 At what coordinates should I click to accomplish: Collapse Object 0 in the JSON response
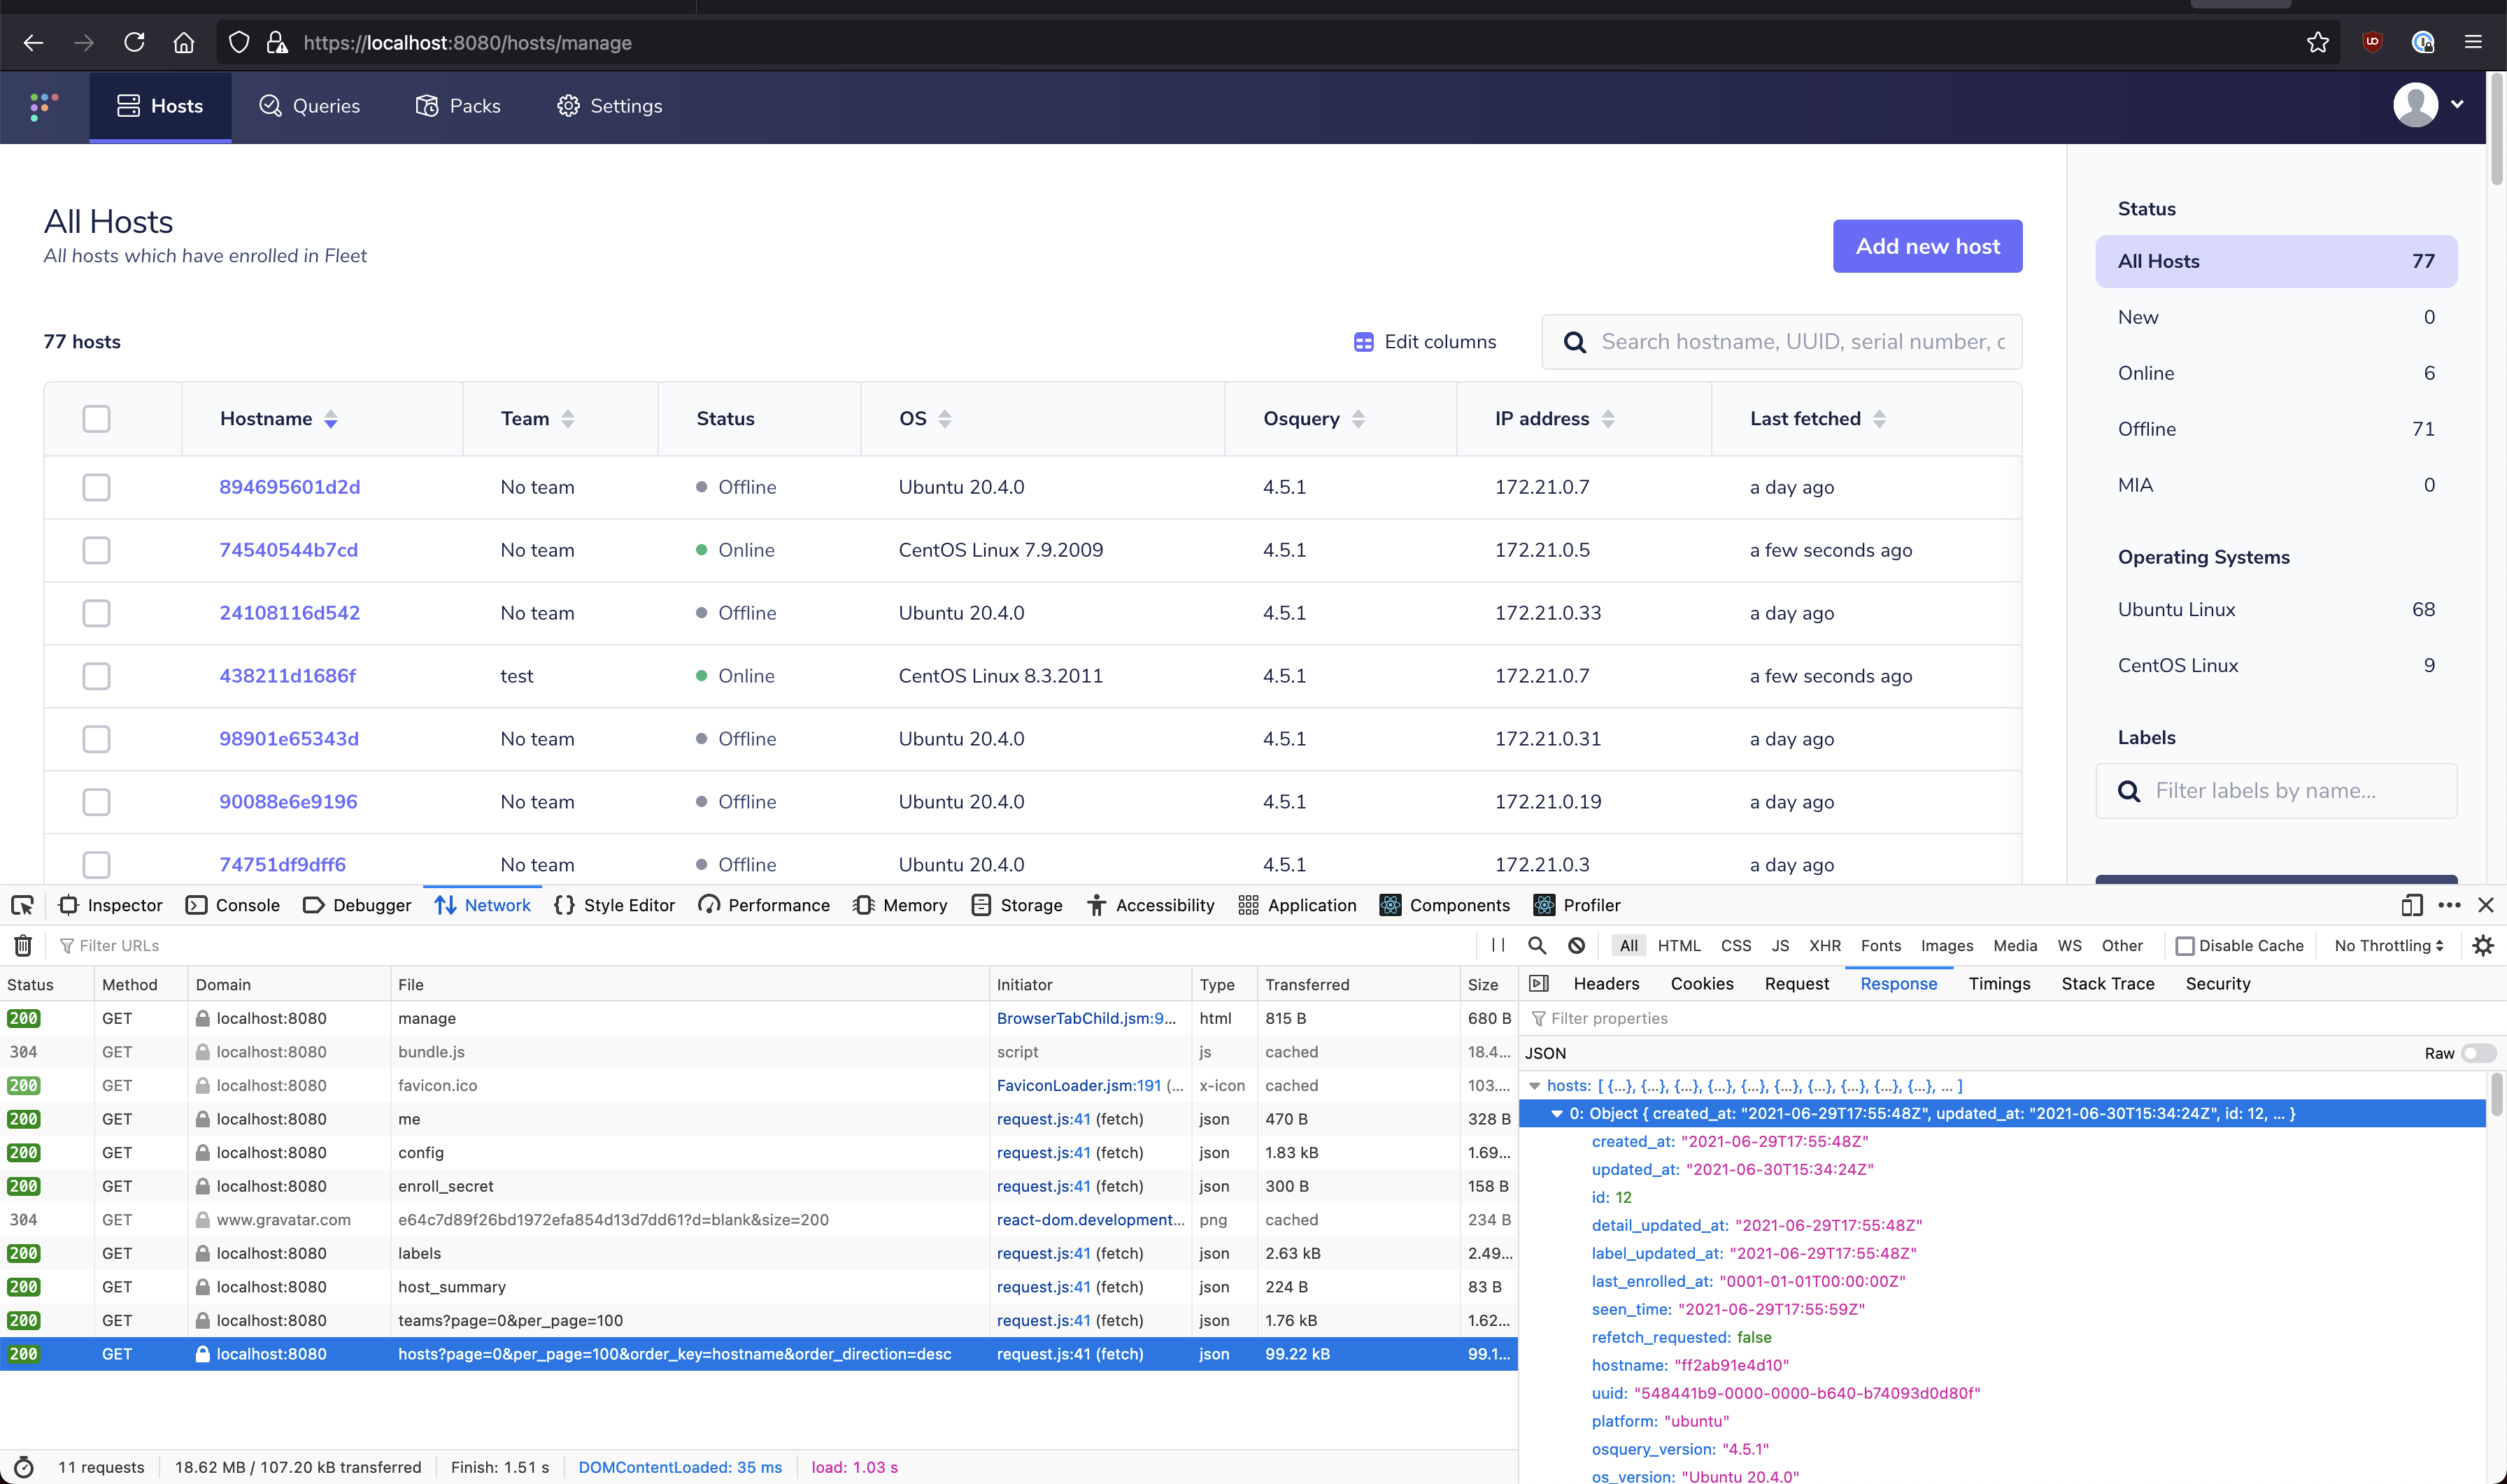(x=1557, y=1113)
